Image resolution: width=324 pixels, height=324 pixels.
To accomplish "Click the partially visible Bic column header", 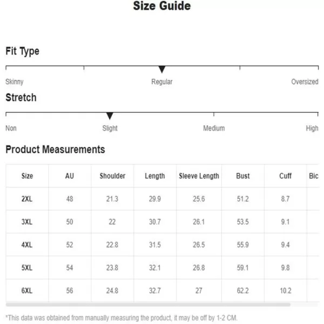I will (313, 176).
